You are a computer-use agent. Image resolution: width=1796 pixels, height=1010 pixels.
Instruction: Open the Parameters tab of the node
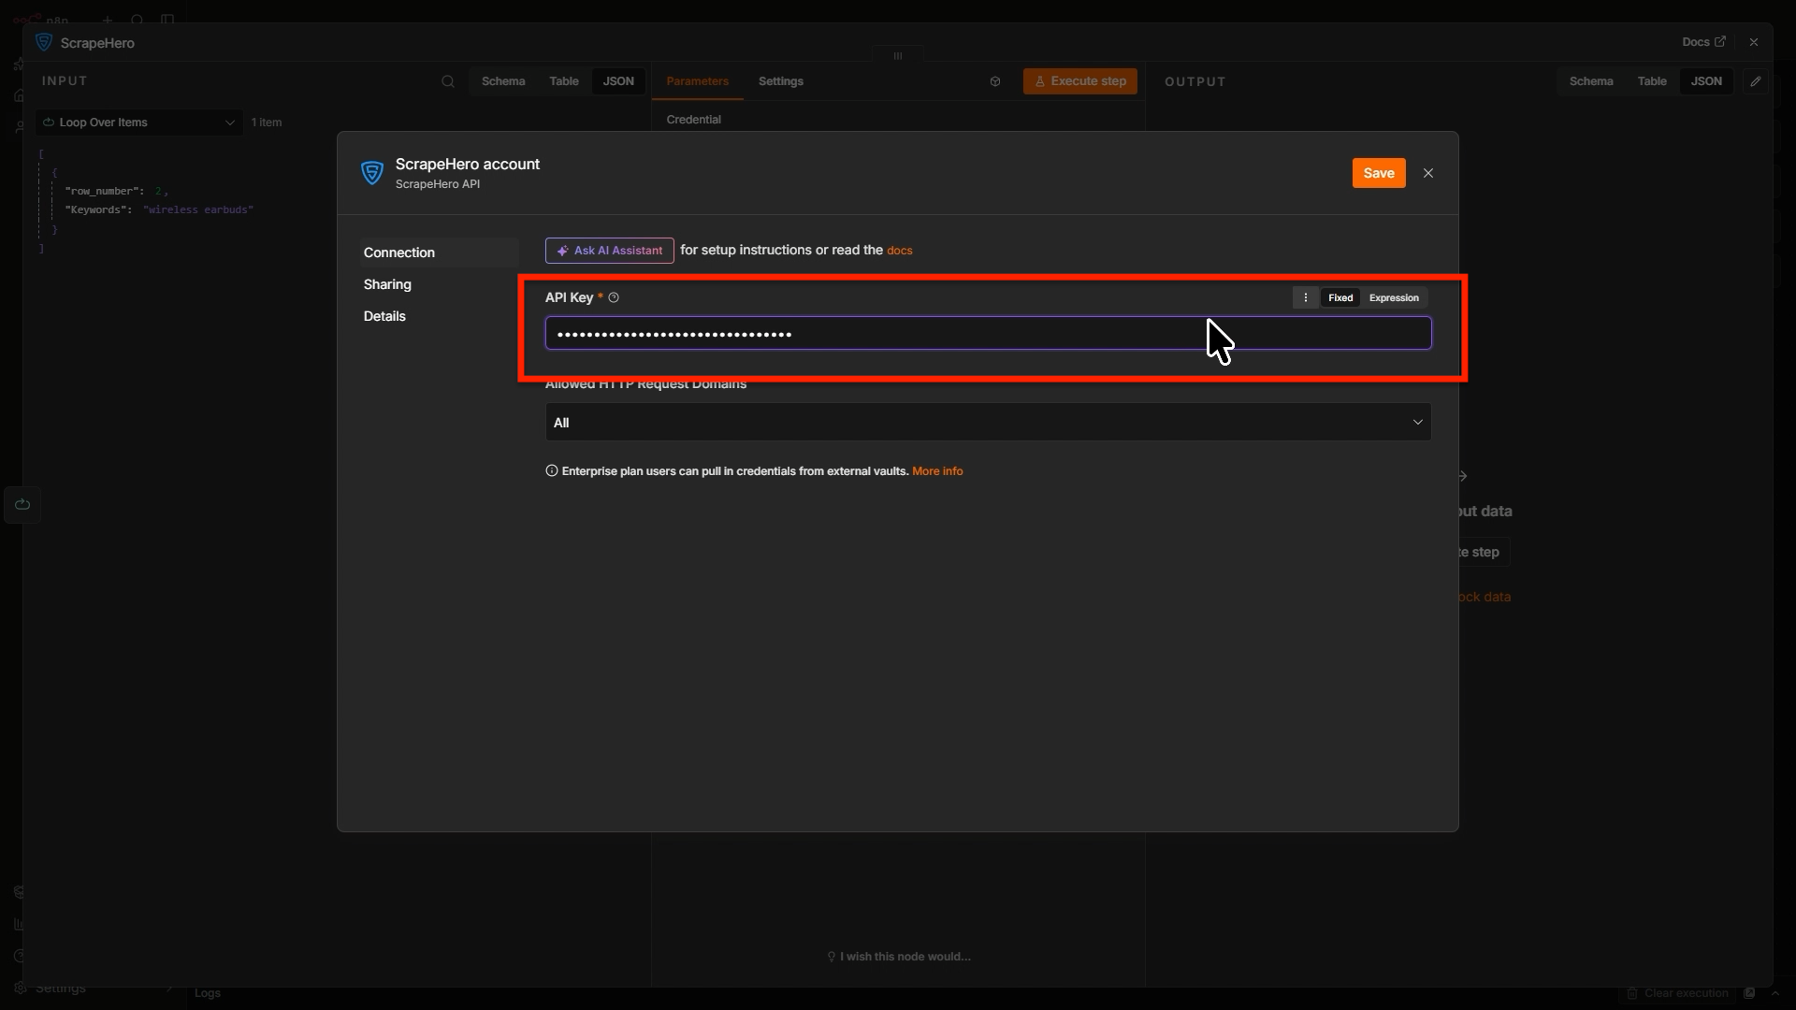[x=697, y=81]
